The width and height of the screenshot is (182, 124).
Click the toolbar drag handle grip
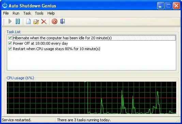click(4, 22)
